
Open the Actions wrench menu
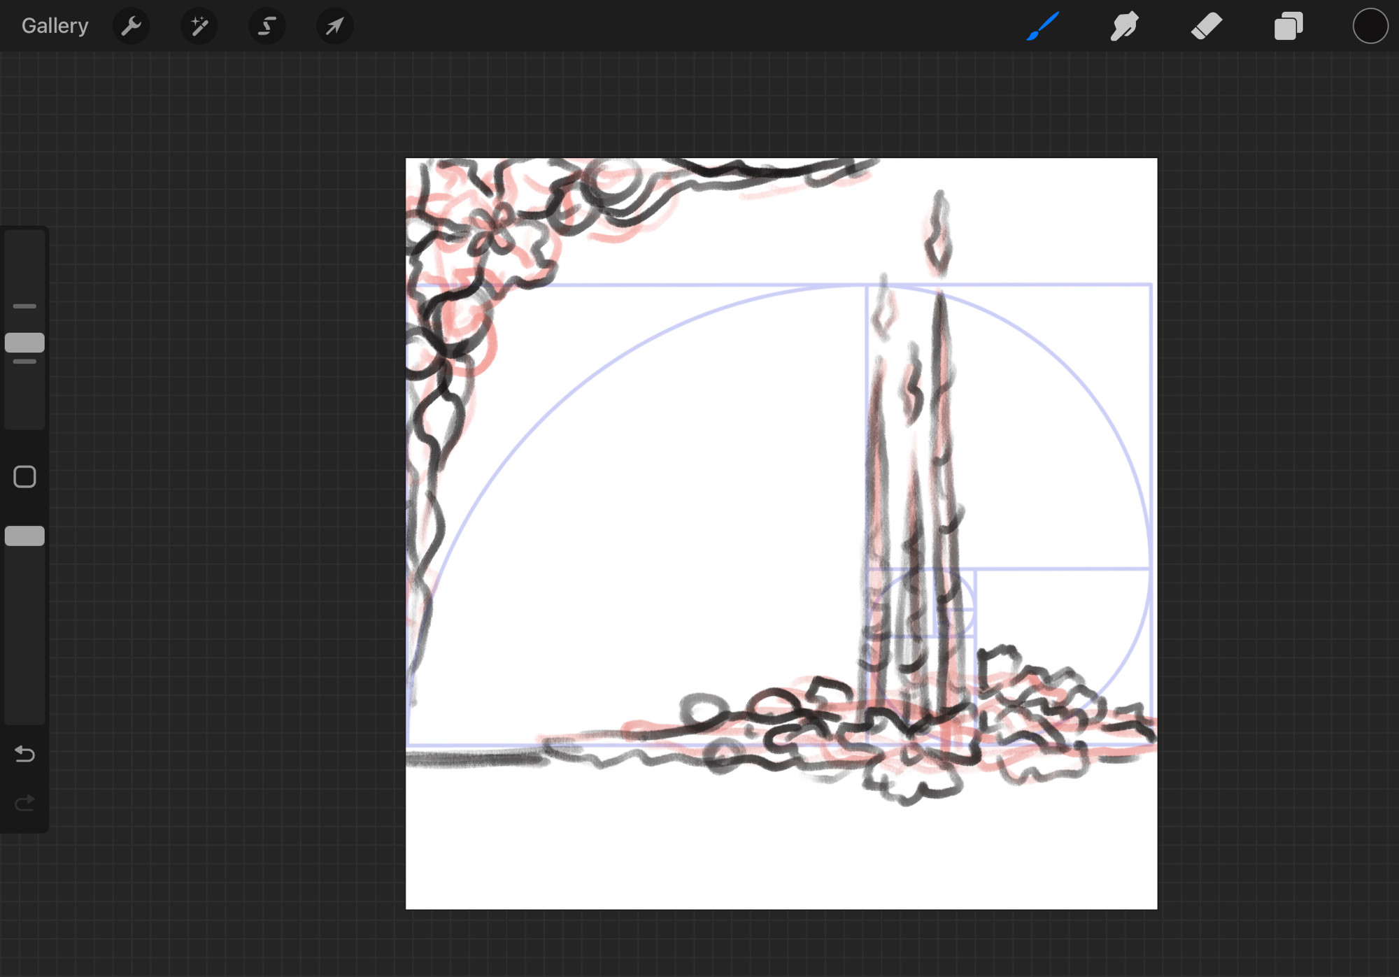click(x=131, y=26)
